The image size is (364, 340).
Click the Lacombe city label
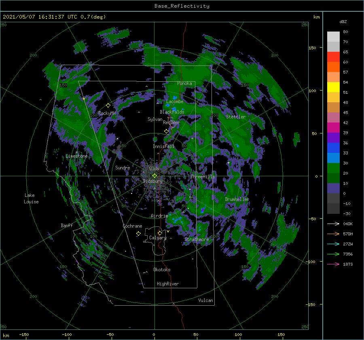[175, 101]
